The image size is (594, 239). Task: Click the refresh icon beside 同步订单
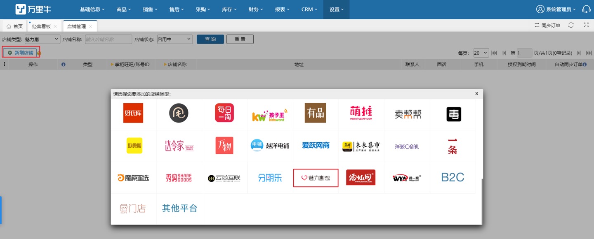(571, 25)
